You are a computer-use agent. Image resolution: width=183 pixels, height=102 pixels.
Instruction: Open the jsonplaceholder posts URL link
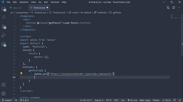tap(81, 74)
